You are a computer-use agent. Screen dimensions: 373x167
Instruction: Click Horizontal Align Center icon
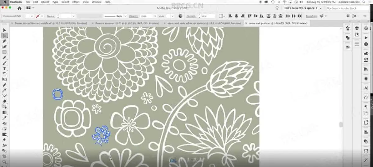tap(237, 16)
